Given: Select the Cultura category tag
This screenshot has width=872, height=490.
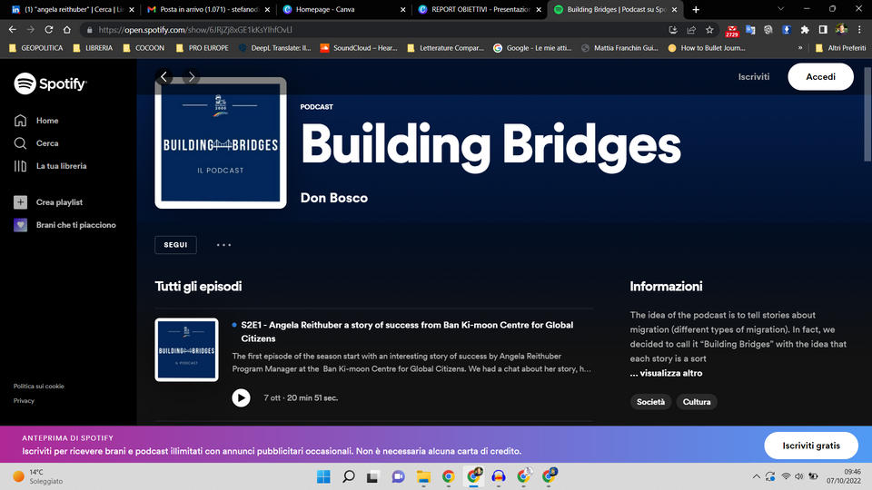Looking at the screenshot, I should pos(697,402).
